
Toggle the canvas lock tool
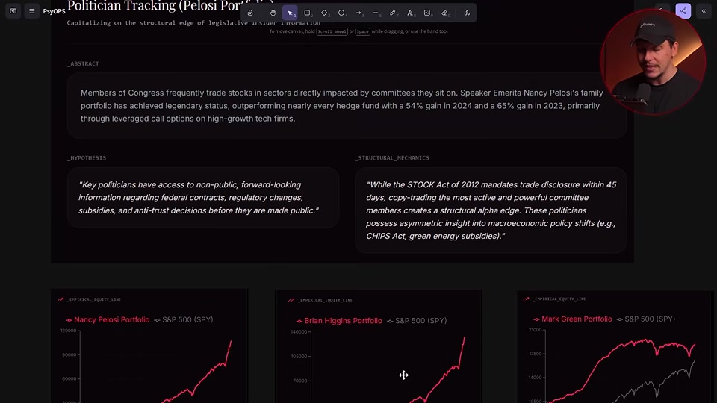(250, 13)
